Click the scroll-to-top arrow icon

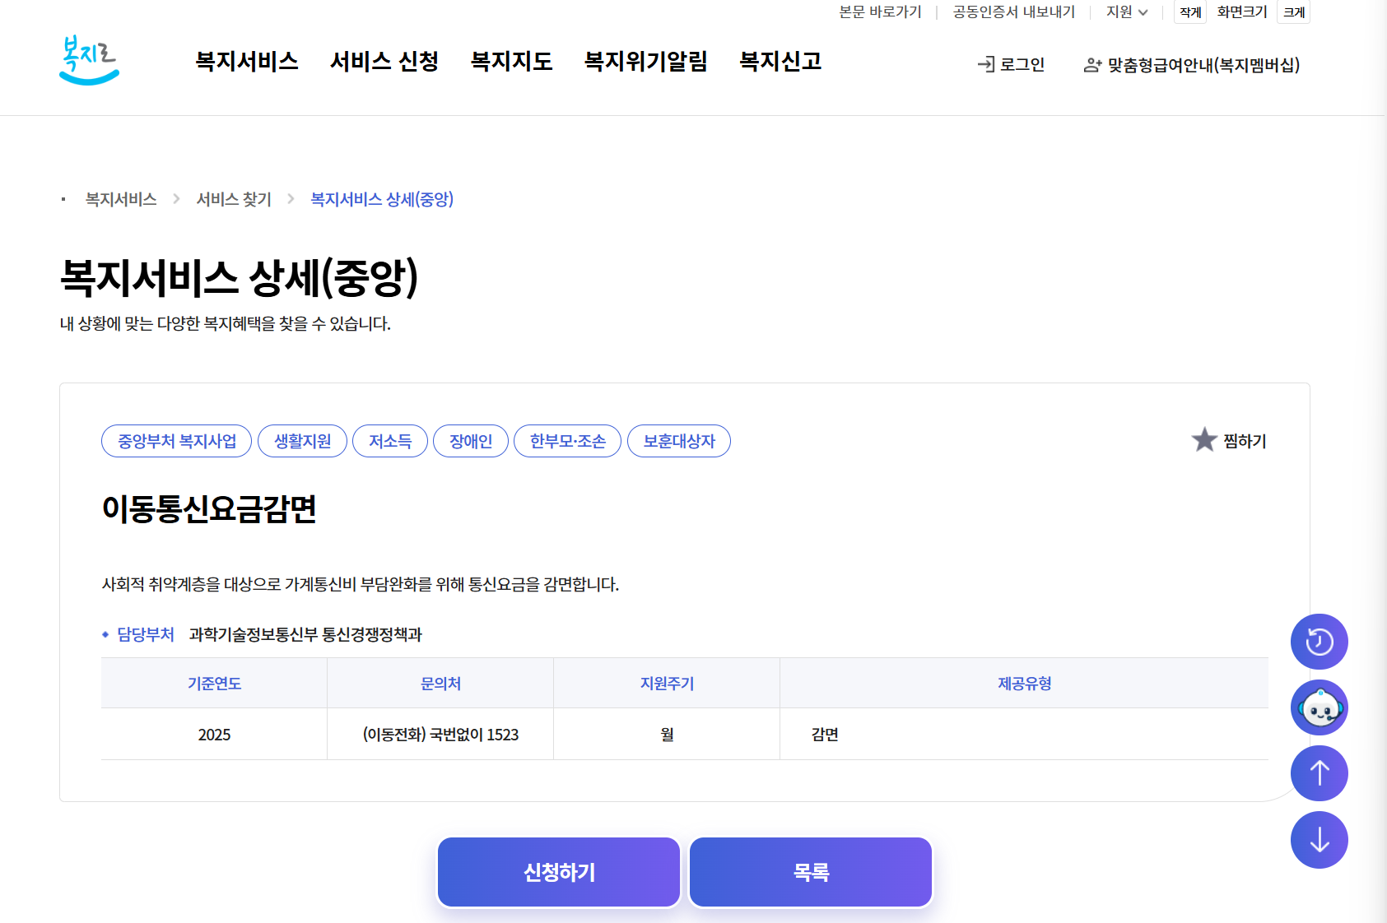(x=1320, y=773)
